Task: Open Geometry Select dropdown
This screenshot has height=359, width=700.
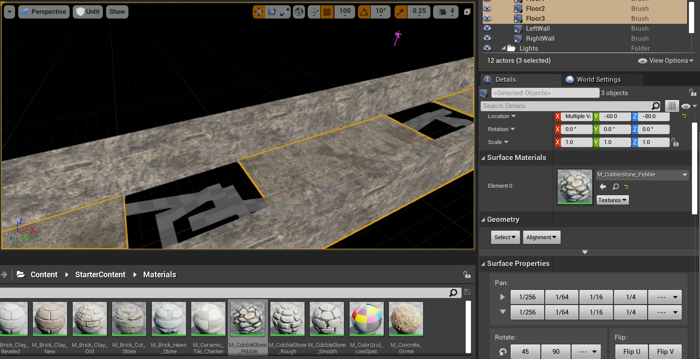Action: click(505, 237)
